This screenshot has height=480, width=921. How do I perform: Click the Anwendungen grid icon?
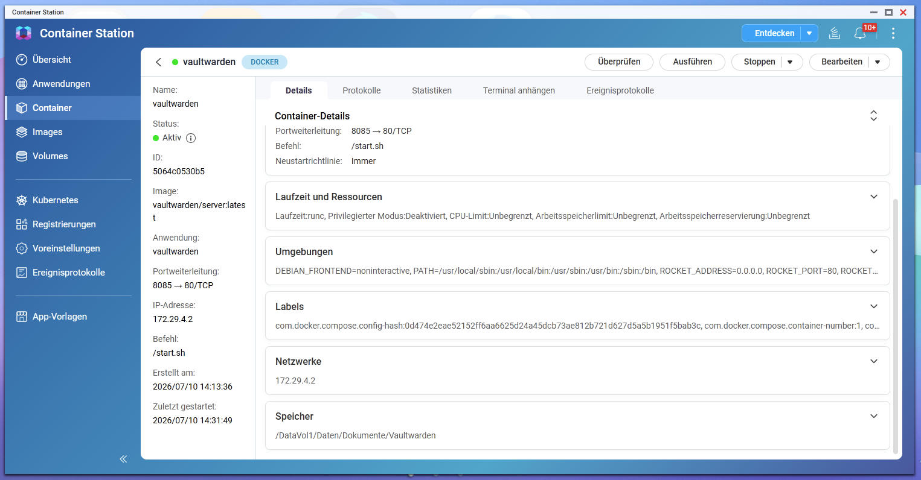[22, 84]
